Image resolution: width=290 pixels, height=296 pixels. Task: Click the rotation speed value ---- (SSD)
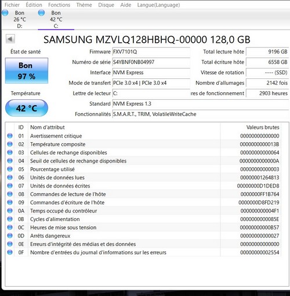[x=267, y=73]
